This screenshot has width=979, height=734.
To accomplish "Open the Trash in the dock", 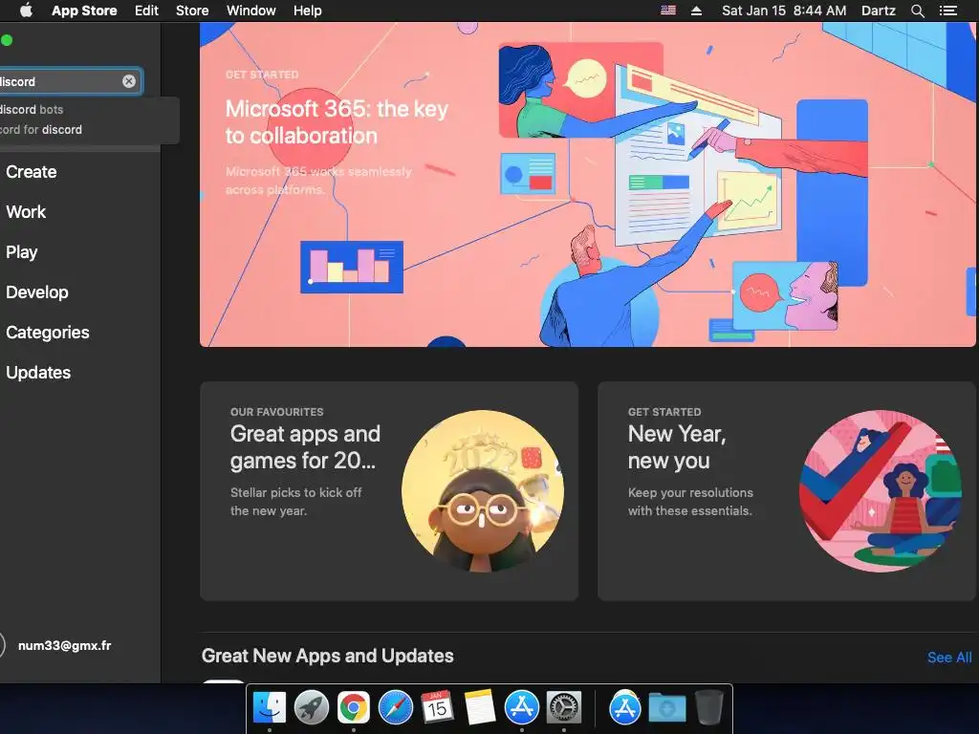I will click(708, 708).
